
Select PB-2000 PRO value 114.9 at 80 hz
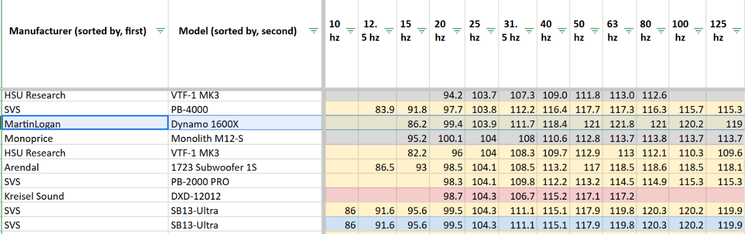coord(652,182)
